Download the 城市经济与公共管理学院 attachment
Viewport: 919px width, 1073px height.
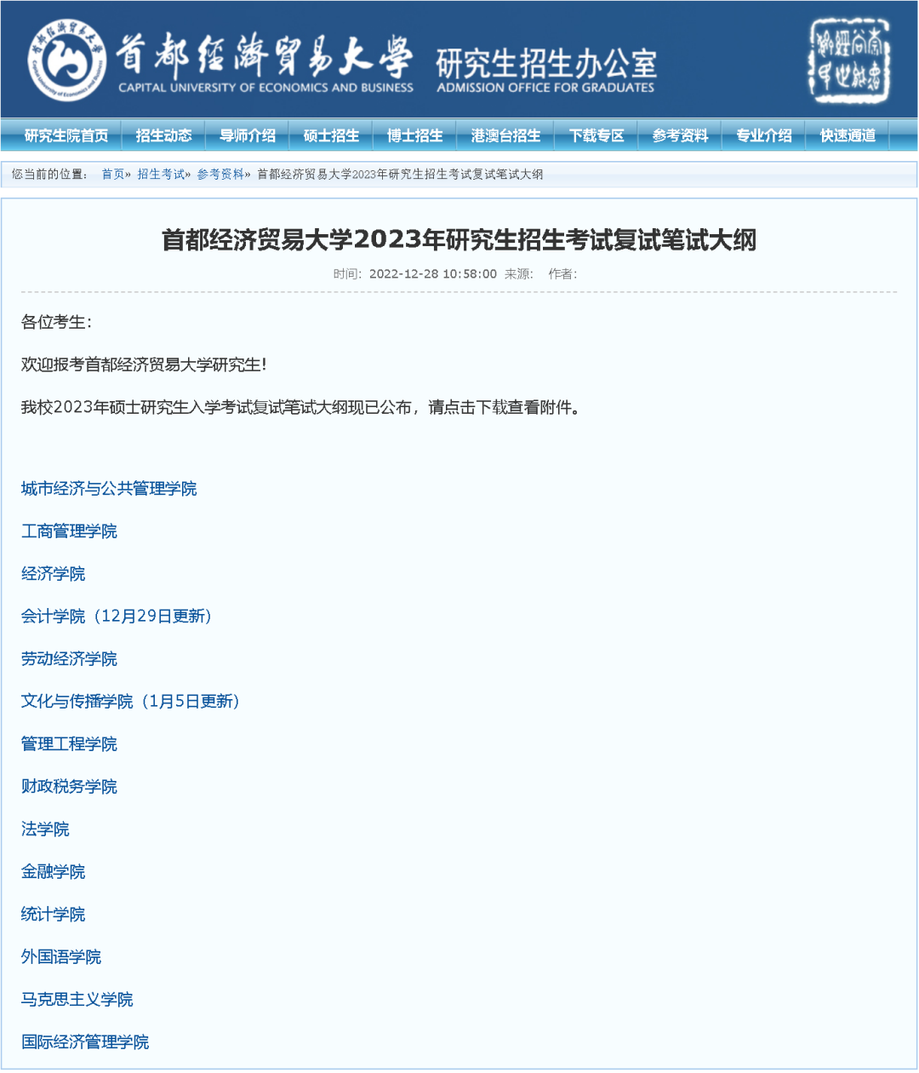coord(109,489)
